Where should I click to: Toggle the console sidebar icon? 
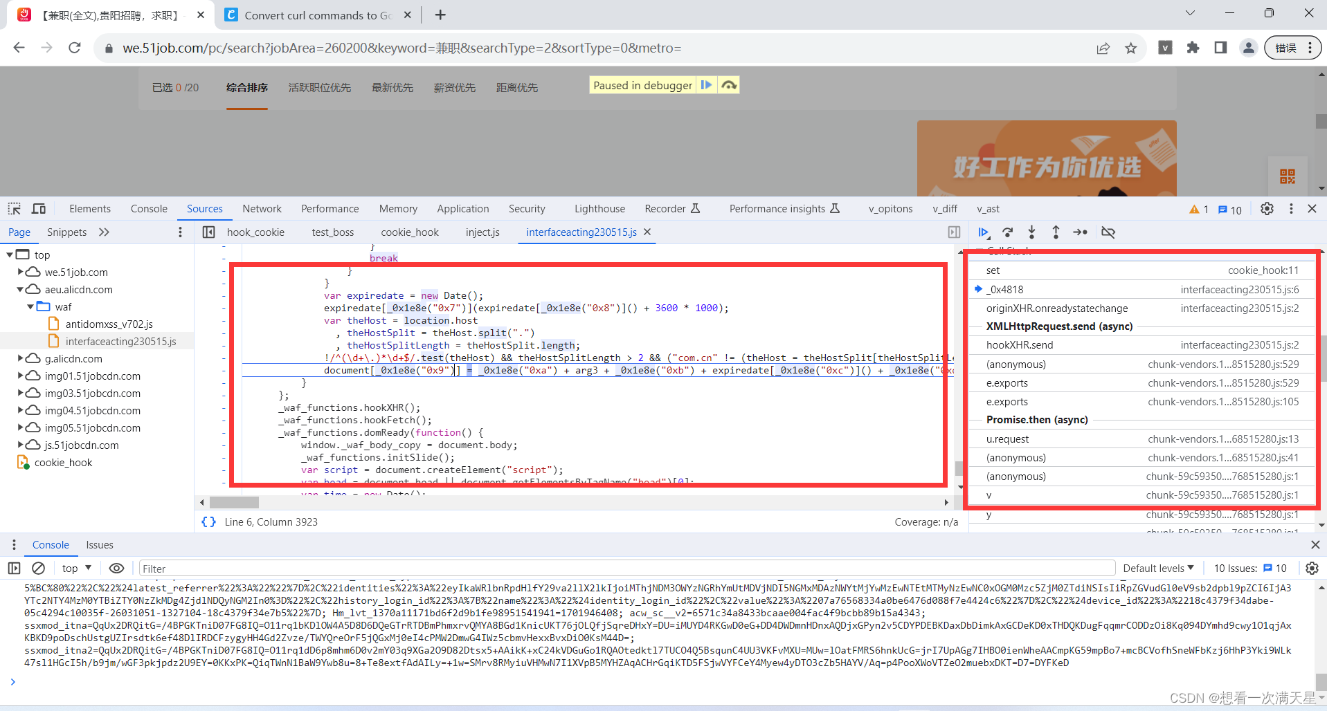(14, 569)
